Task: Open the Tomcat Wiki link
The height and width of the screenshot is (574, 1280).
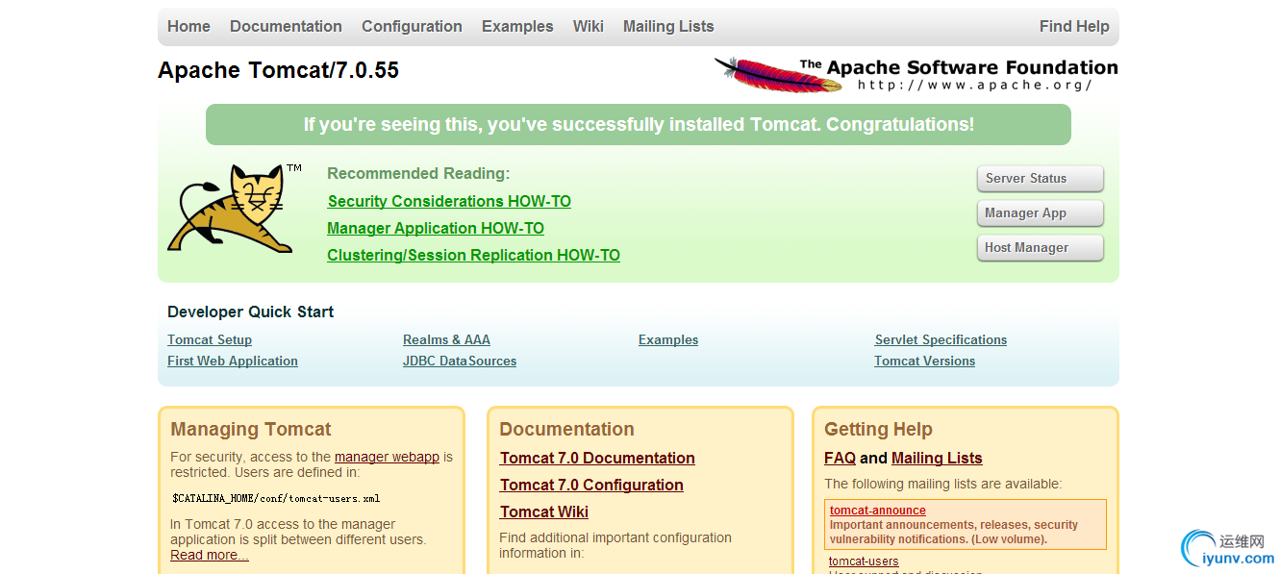Action: point(544,512)
